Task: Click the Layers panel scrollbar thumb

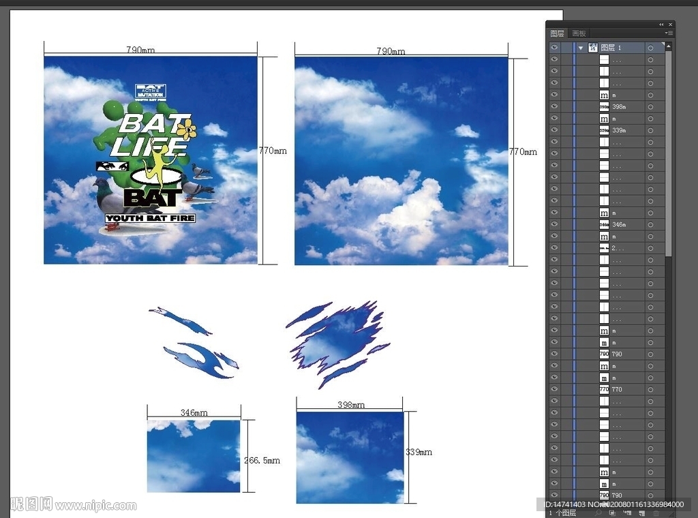Action: pos(669,153)
